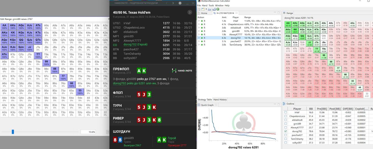The width and height of the screenshot is (373, 149).
Task: Open the Help menu
Action: (227, 5)
